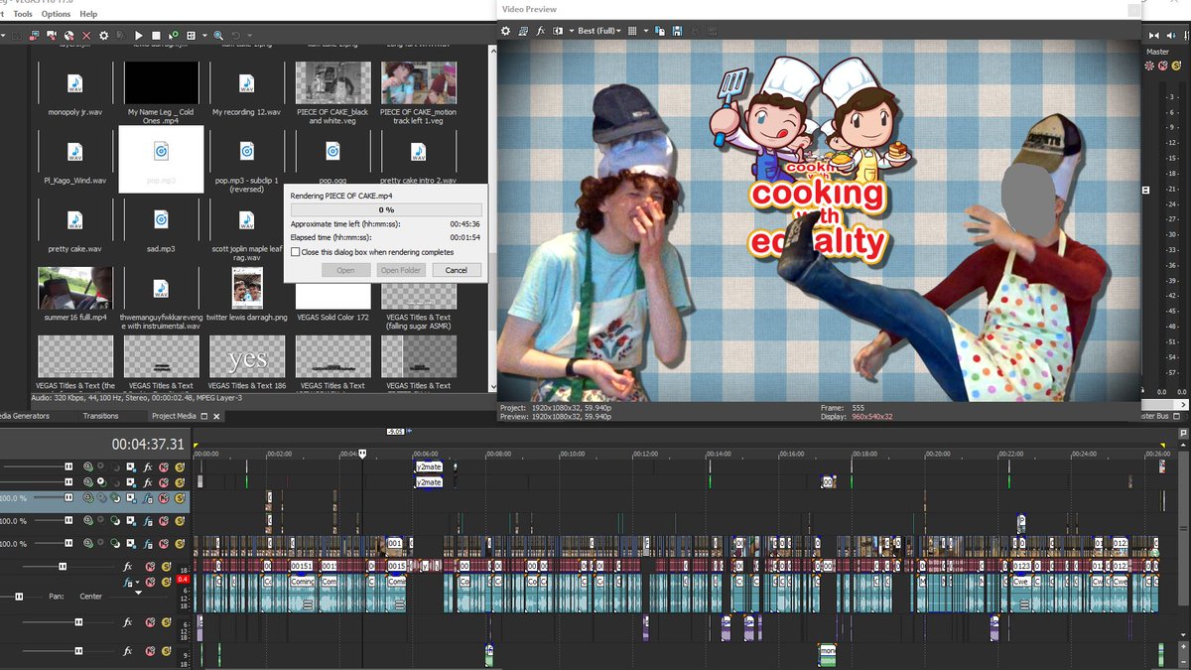This screenshot has height=670, width=1191.
Task: Toggle Auto Preview in Project Media toolbar
Action: tap(175, 35)
